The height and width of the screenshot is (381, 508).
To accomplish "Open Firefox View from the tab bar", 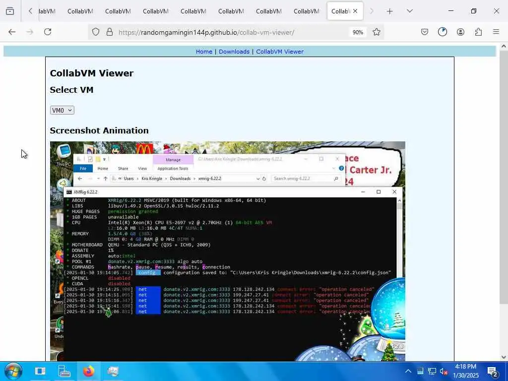I will 10,11.
